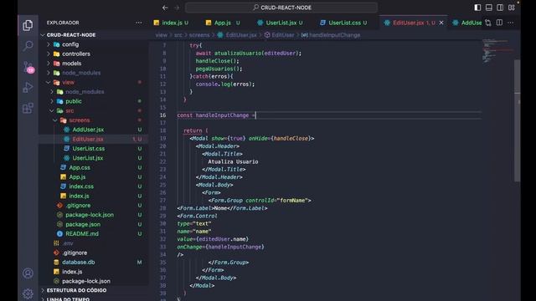The height and width of the screenshot is (301, 536).
Task: Open index.js inside src folder
Action: (x=79, y=196)
